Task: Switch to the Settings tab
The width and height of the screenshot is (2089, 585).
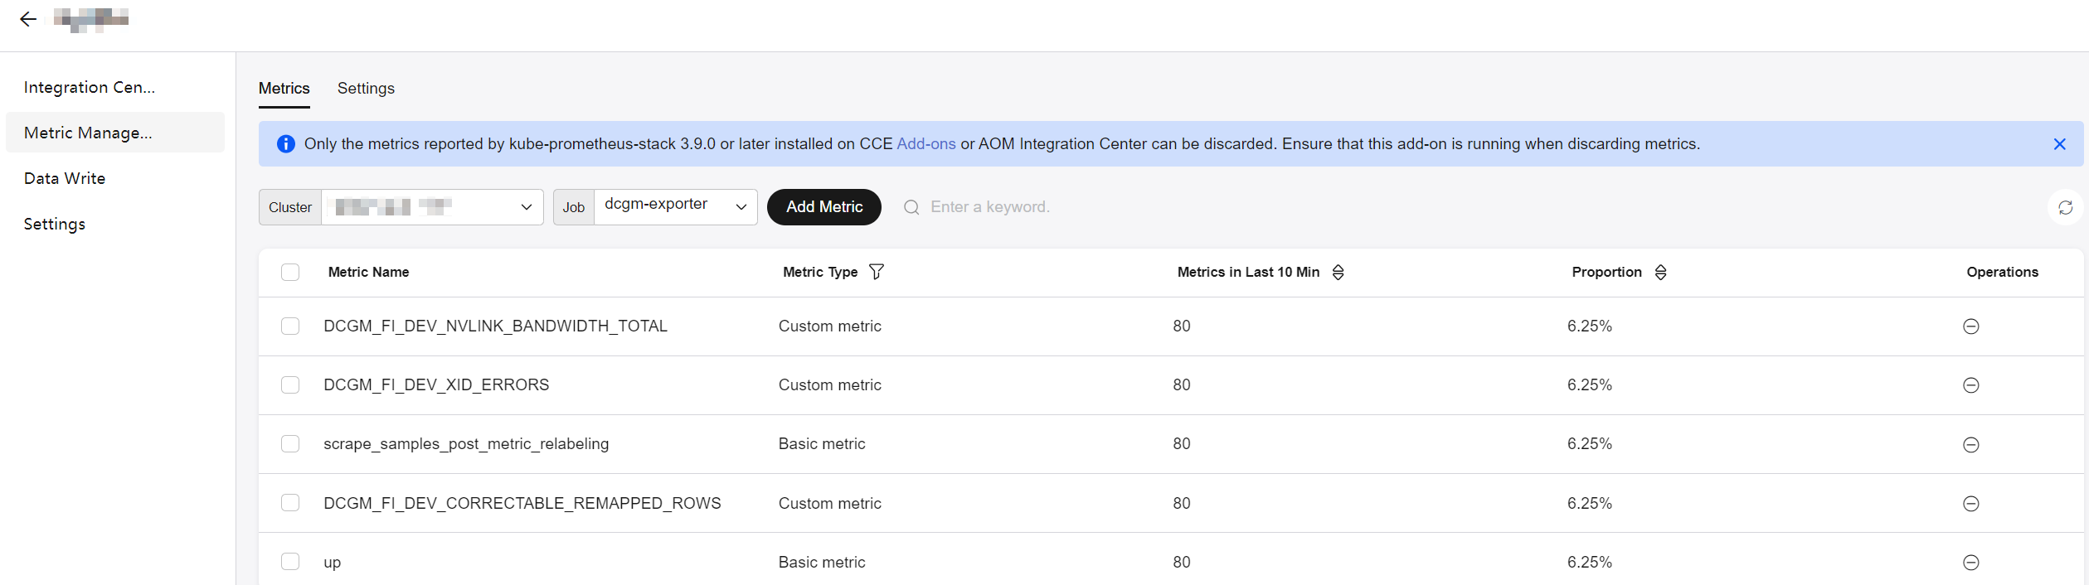Action: point(366,89)
